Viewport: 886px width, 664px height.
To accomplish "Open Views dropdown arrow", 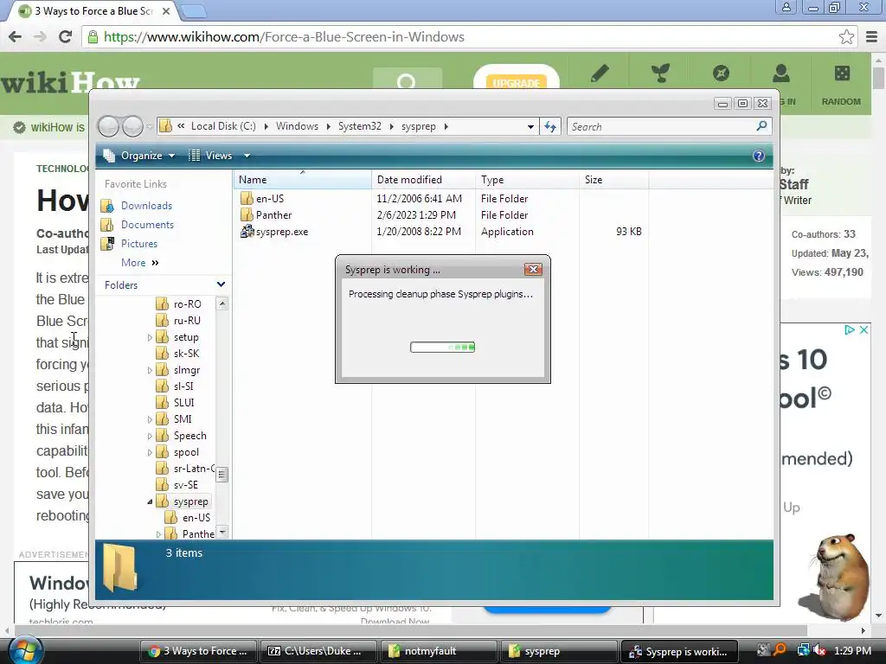I will [247, 156].
